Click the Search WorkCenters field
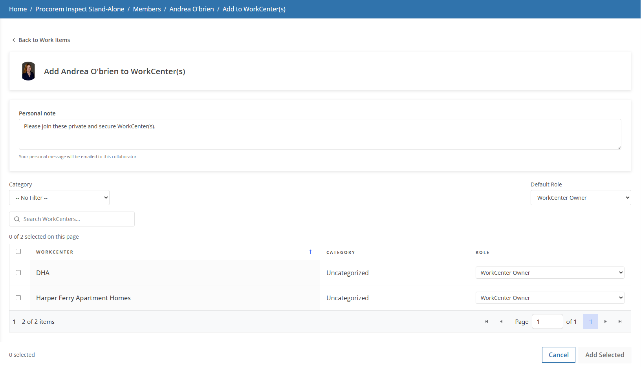 [x=72, y=219]
